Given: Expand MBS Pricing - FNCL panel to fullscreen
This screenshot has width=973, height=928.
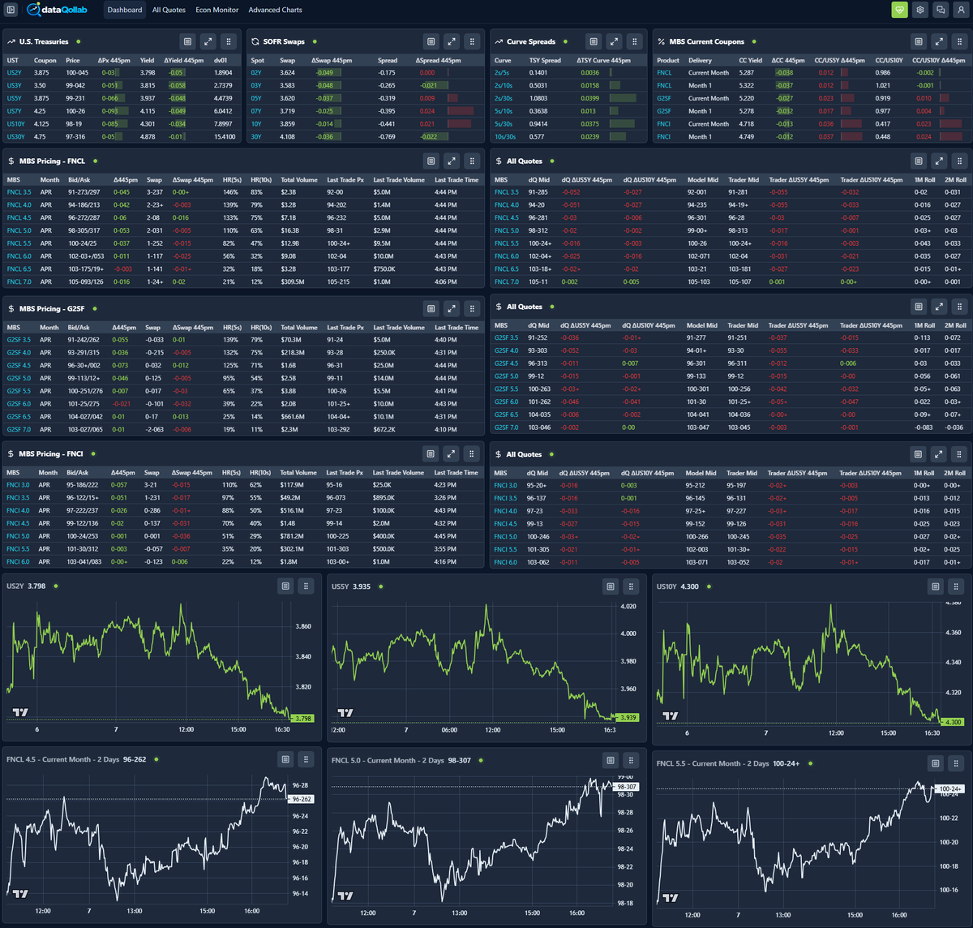Looking at the screenshot, I should pos(452,161).
